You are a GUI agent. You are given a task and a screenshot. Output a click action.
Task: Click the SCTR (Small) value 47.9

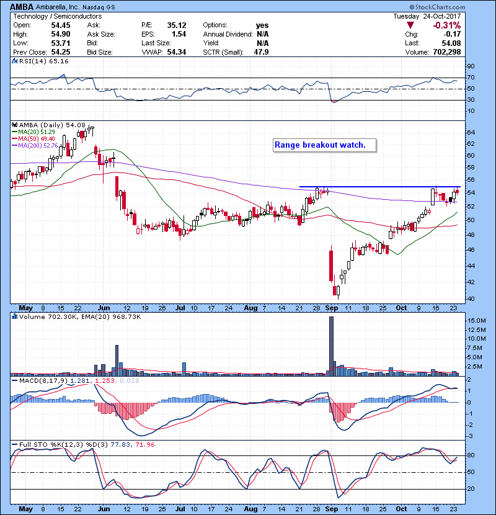pos(261,52)
